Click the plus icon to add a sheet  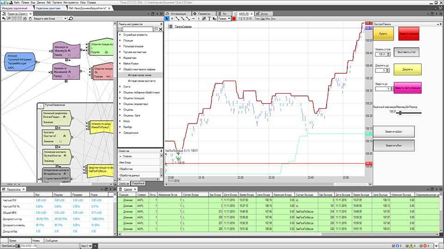pyautogui.click(x=95, y=246)
